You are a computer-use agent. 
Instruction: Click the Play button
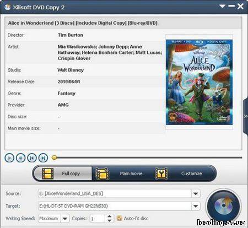pyautogui.click(x=9, y=158)
